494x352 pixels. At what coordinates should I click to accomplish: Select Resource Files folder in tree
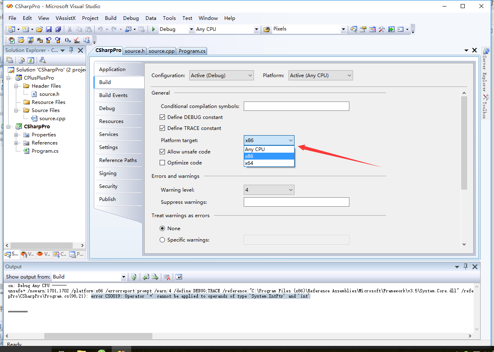click(48, 102)
